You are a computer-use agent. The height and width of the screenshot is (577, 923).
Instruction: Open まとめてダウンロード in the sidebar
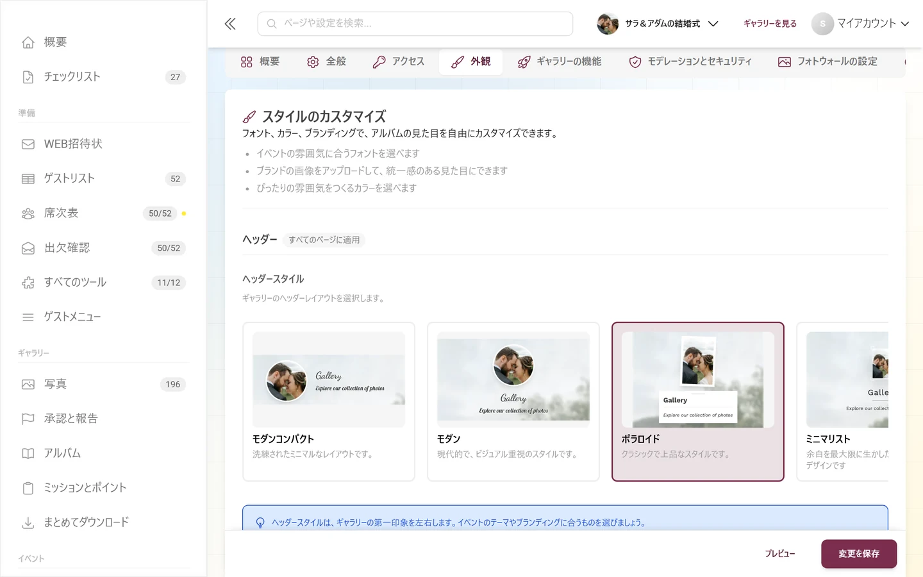(103, 523)
